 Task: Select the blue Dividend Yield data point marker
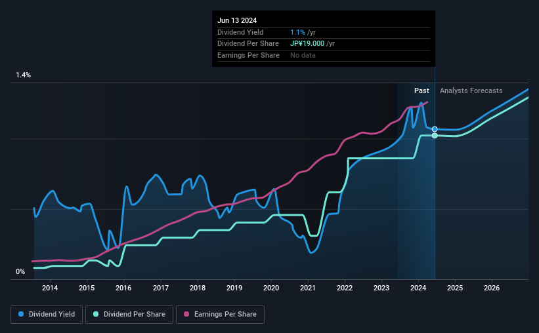click(435, 129)
